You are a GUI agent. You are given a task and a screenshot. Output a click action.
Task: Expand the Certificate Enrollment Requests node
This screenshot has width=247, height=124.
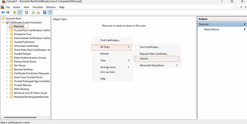7,73
